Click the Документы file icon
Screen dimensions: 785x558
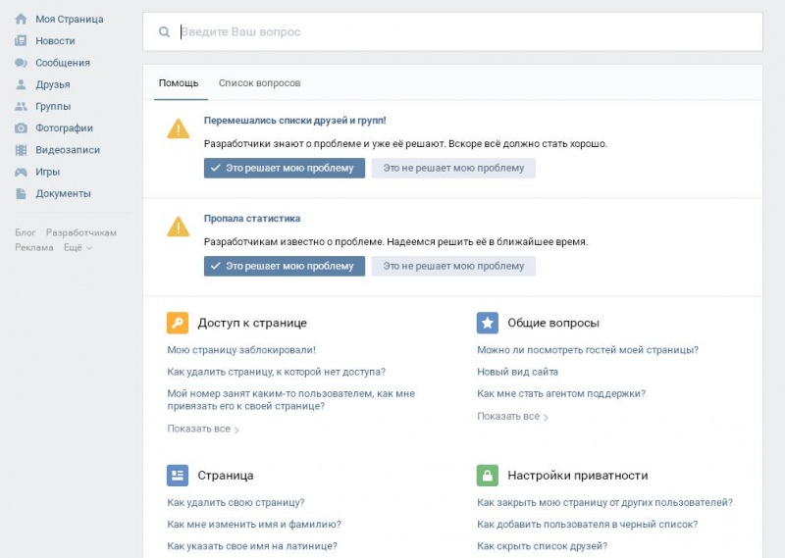coord(21,193)
